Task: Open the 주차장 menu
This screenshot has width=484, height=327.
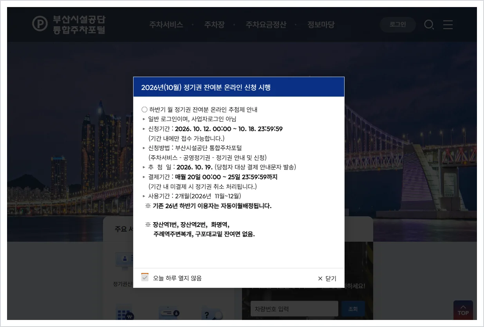Action: point(214,25)
